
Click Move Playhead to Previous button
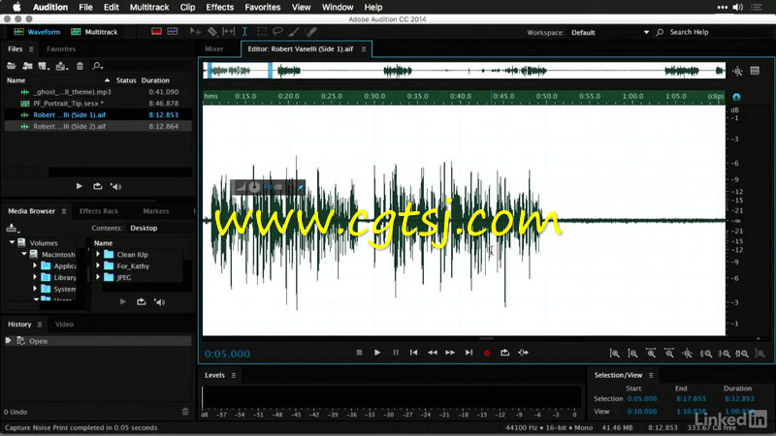click(414, 353)
